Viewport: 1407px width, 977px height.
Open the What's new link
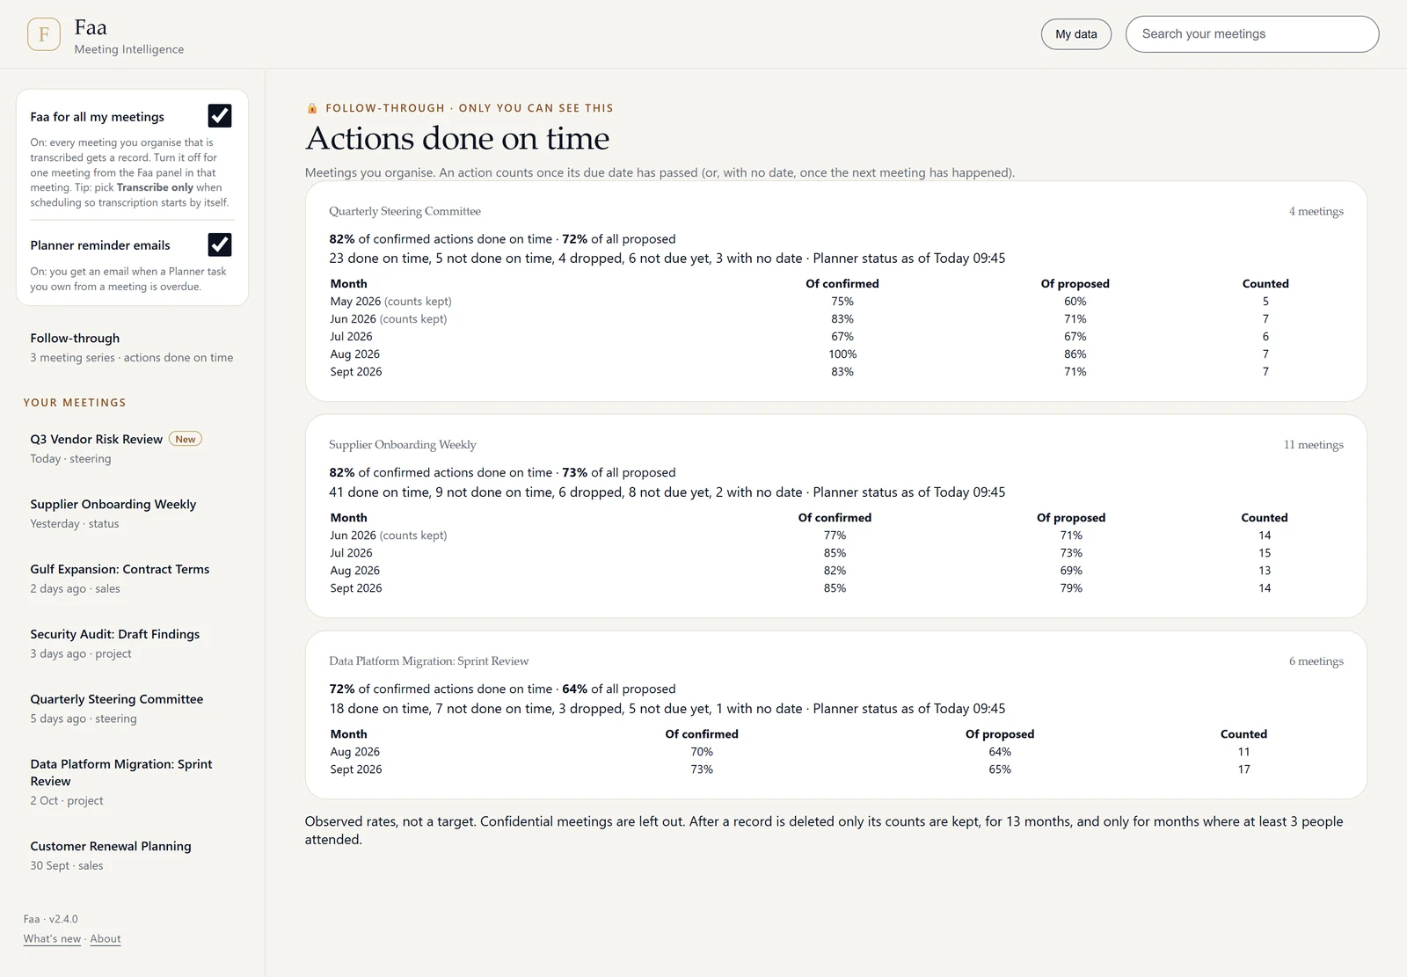point(52,939)
